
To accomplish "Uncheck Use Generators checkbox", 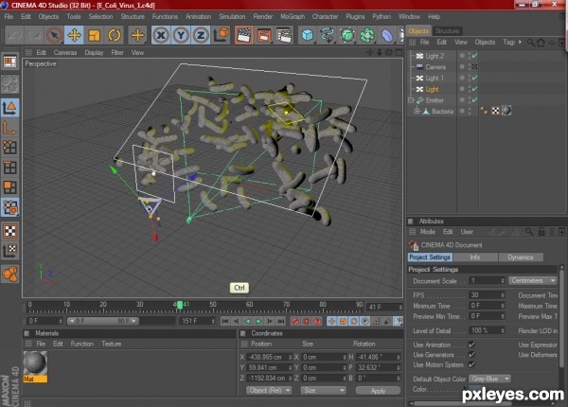I will (471, 355).
